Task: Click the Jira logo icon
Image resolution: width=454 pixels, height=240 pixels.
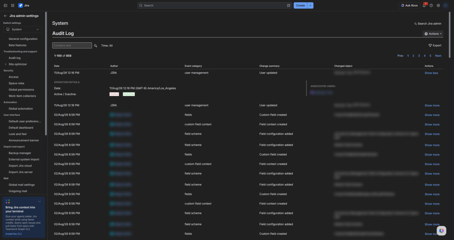Action: (21, 5)
